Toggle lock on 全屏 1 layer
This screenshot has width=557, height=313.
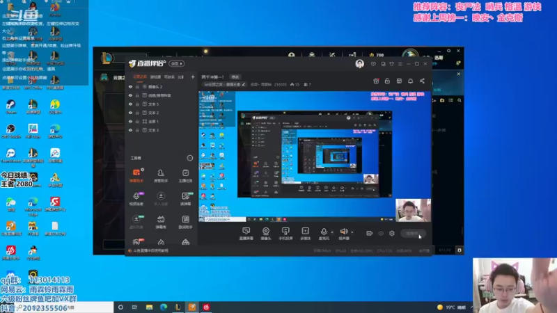pos(137,121)
